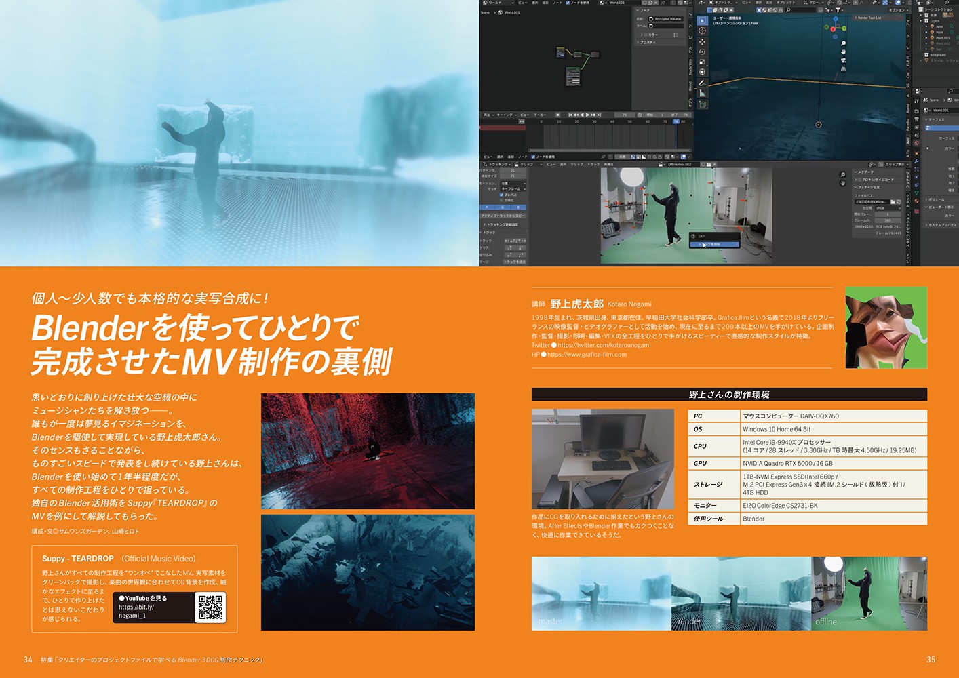959x678 pixels.
Task: Select the Rotate tool in viewport toolbar
Action: tap(702, 52)
